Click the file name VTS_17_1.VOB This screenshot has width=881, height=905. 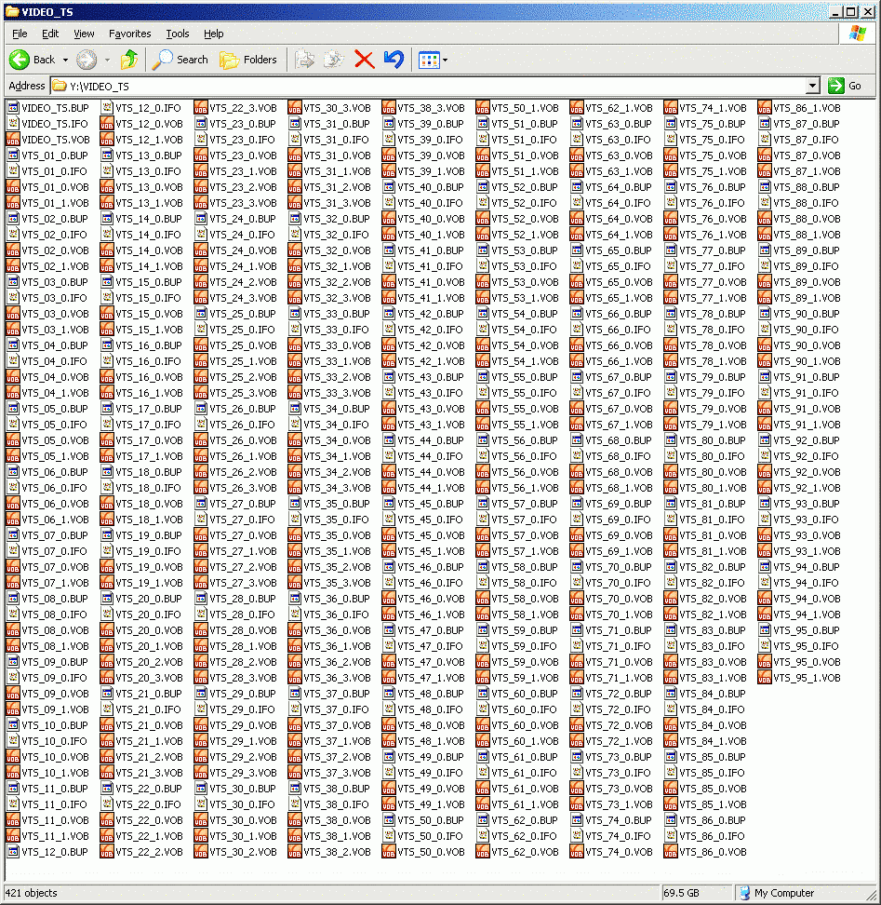(x=150, y=456)
